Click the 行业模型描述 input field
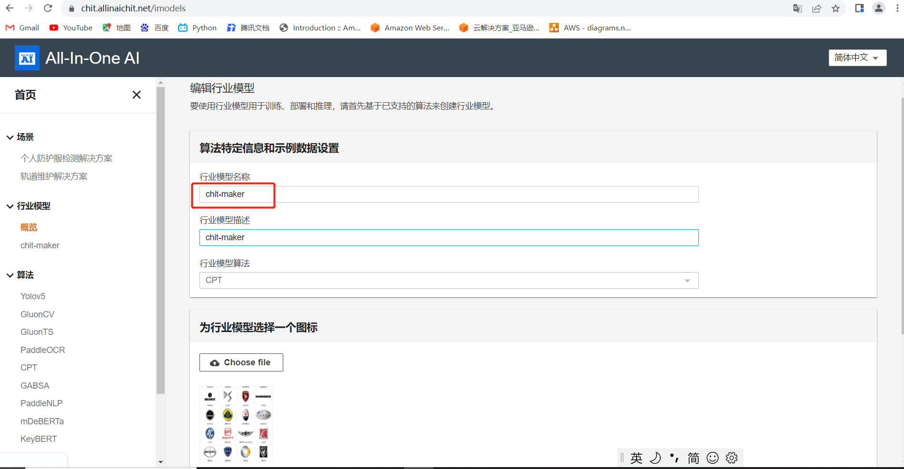 [448, 237]
